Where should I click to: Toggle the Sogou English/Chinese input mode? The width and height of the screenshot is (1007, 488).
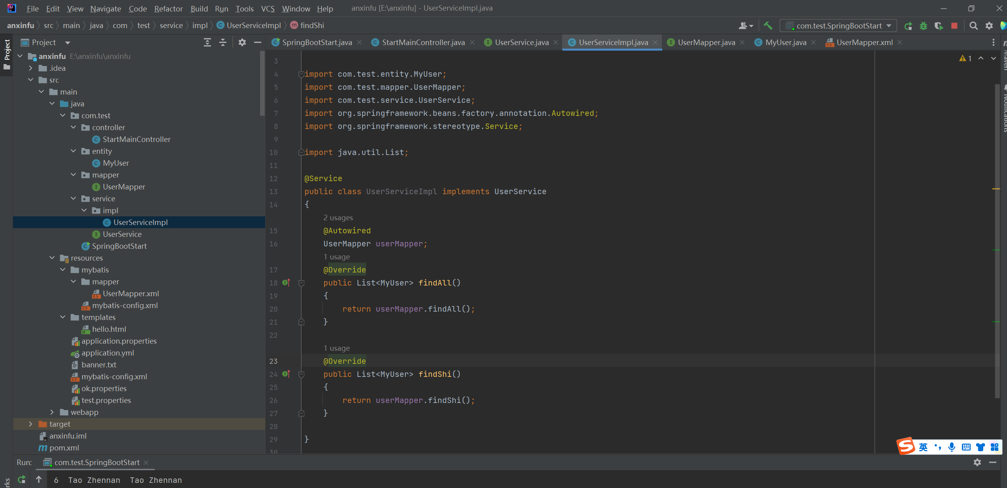pos(923,447)
